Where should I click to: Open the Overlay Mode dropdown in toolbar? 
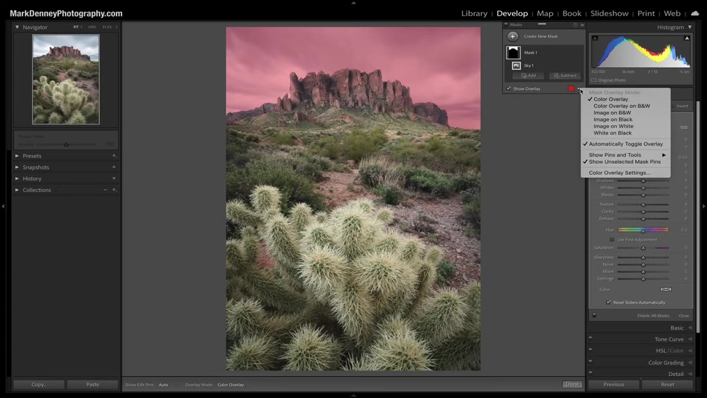coord(230,385)
